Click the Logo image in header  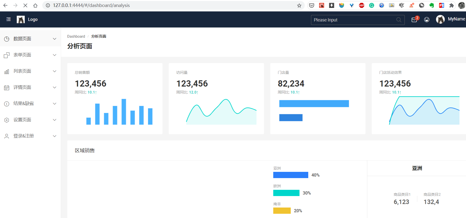coord(21,19)
